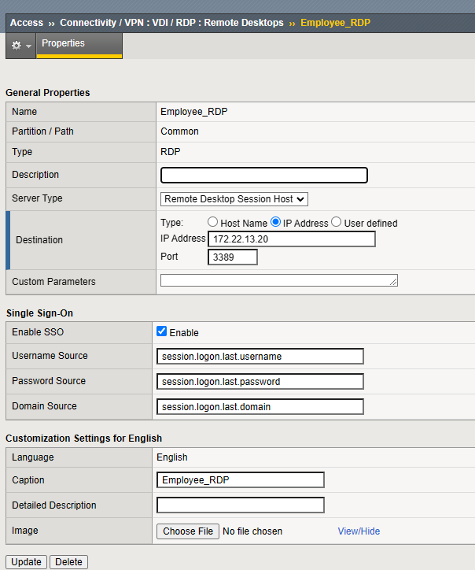Select the IP Address destination type
This screenshot has height=570, width=475.
pyautogui.click(x=276, y=223)
